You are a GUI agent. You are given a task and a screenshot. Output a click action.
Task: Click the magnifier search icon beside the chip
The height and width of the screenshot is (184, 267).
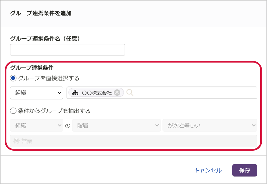(130, 93)
